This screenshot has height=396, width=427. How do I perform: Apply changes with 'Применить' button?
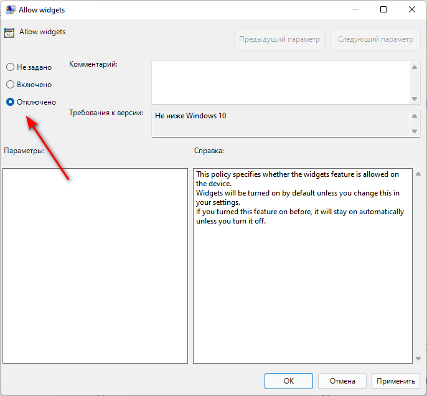(396, 381)
